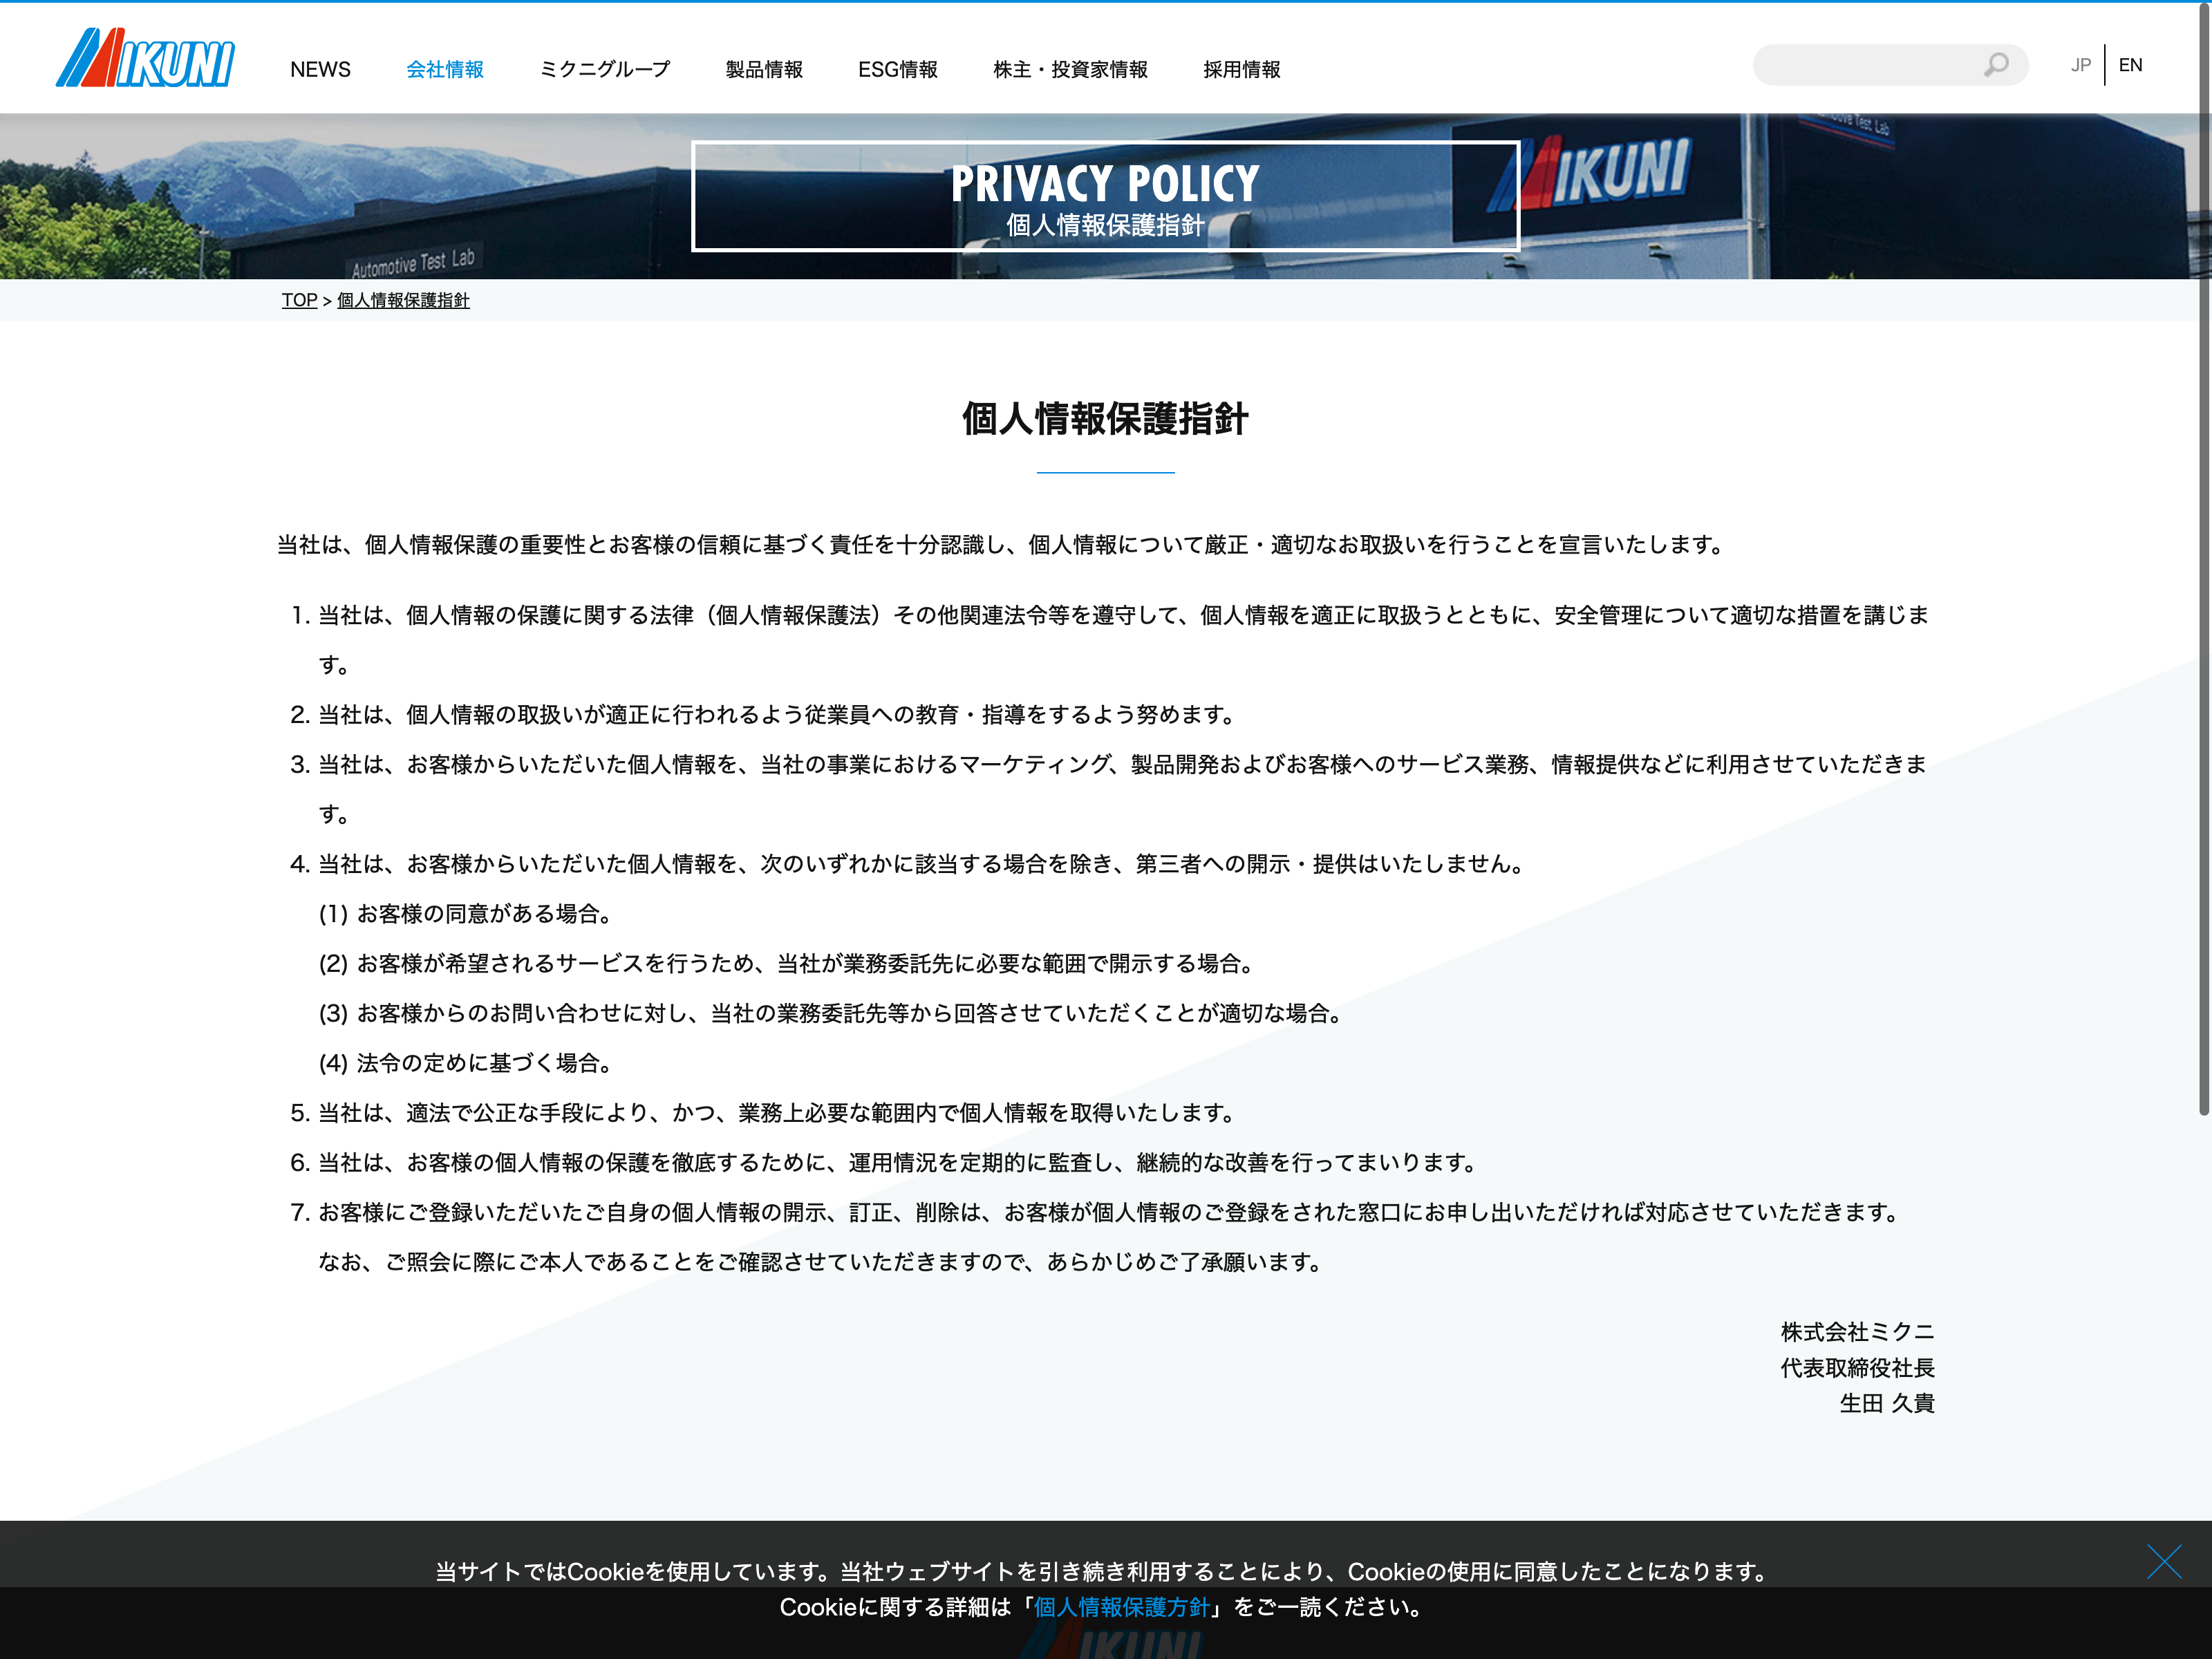Image resolution: width=2212 pixels, height=1659 pixels.
Task: Open the ESG情報 menu item
Action: coord(897,69)
